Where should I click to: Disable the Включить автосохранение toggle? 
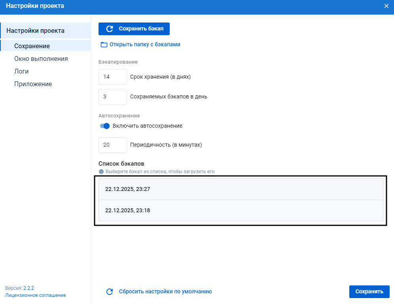(x=105, y=126)
